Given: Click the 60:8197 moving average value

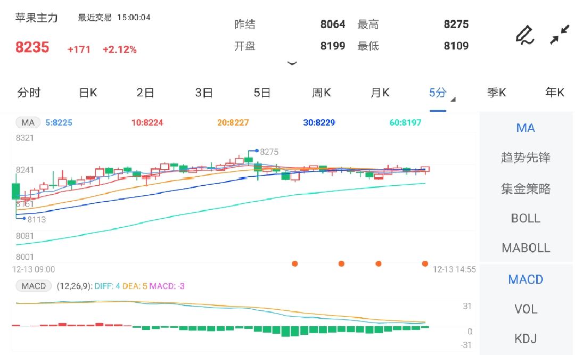Looking at the screenshot, I should (x=405, y=122).
